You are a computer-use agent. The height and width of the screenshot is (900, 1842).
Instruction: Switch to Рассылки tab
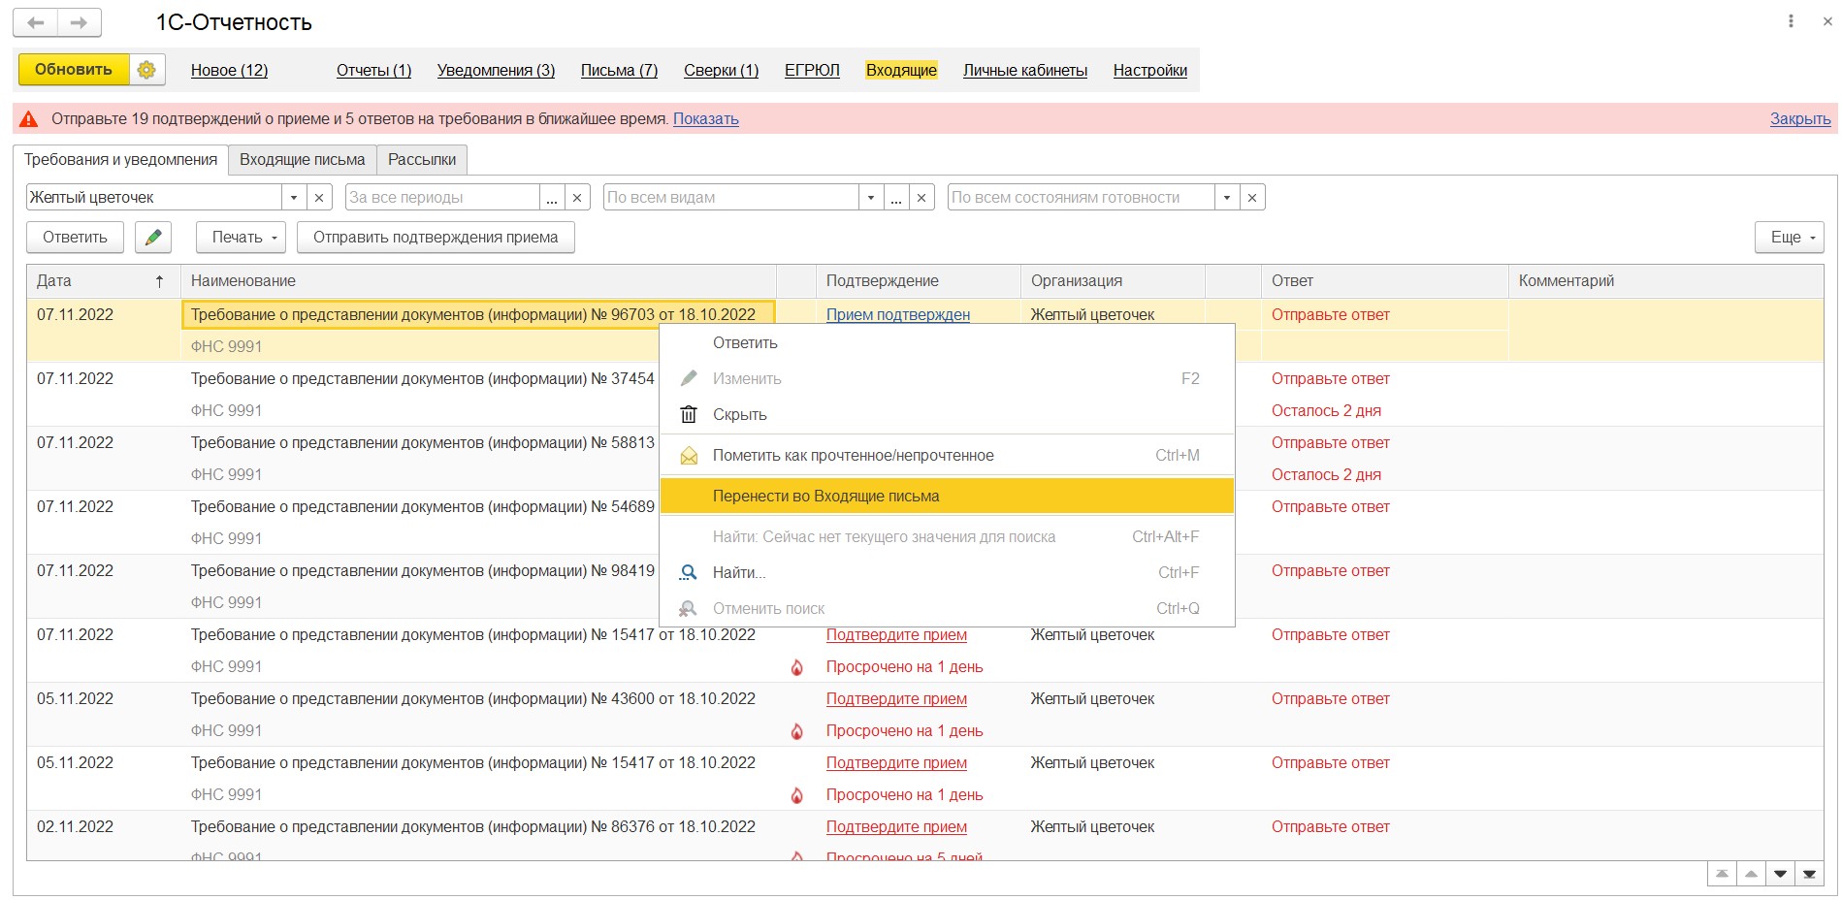click(x=422, y=160)
